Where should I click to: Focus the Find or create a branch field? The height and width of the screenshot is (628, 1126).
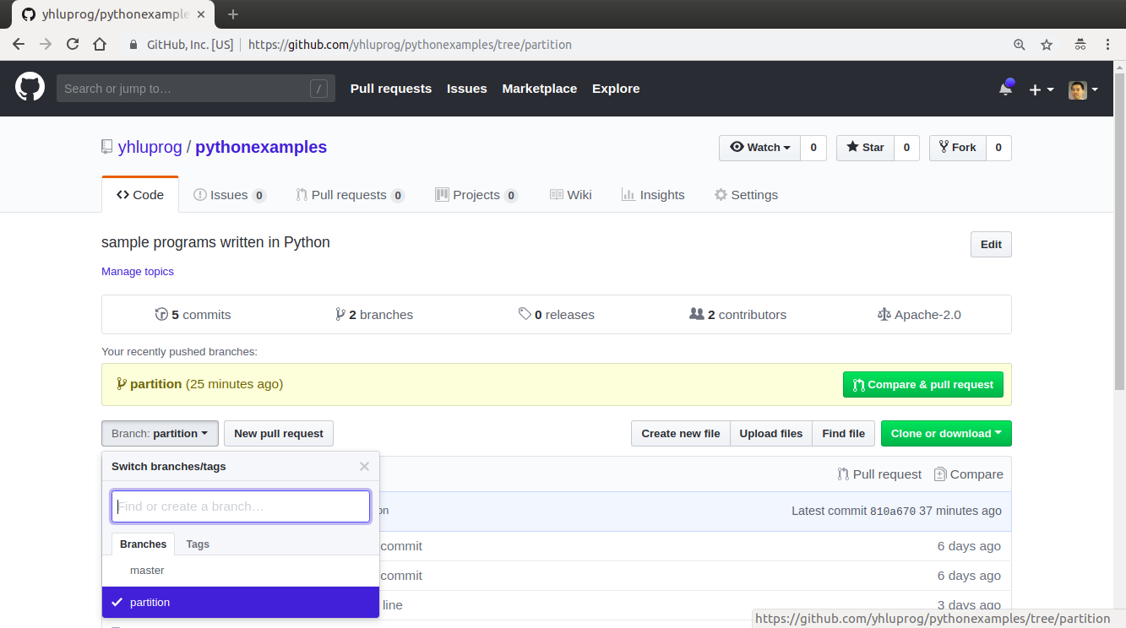[x=241, y=506]
